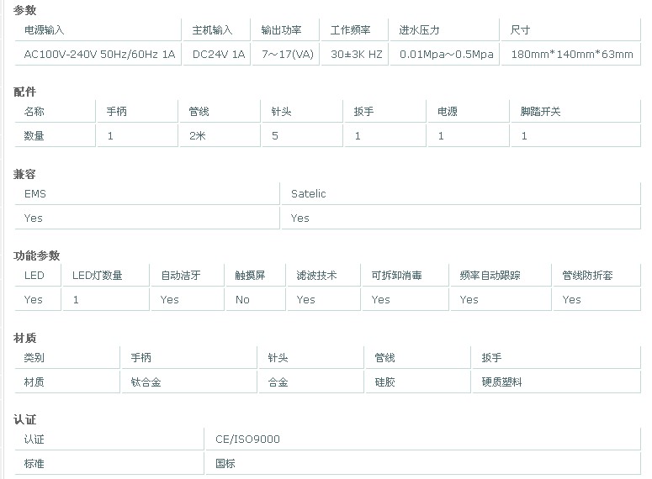Click the EMS compatibility header
Screen dimensions: 652x479
point(147,193)
